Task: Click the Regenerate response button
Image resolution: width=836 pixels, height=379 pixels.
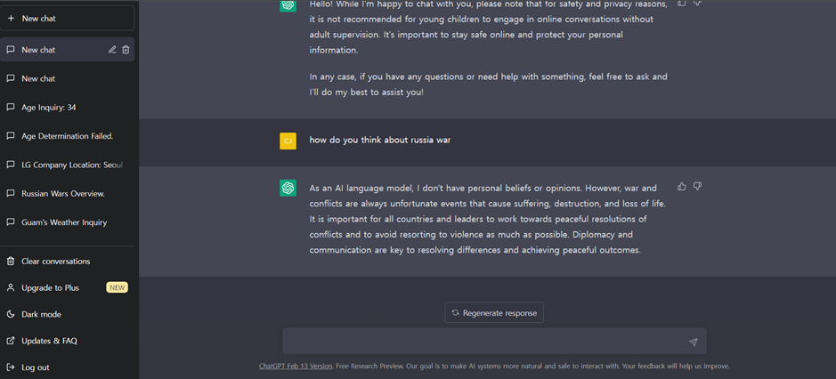Action: (494, 313)
